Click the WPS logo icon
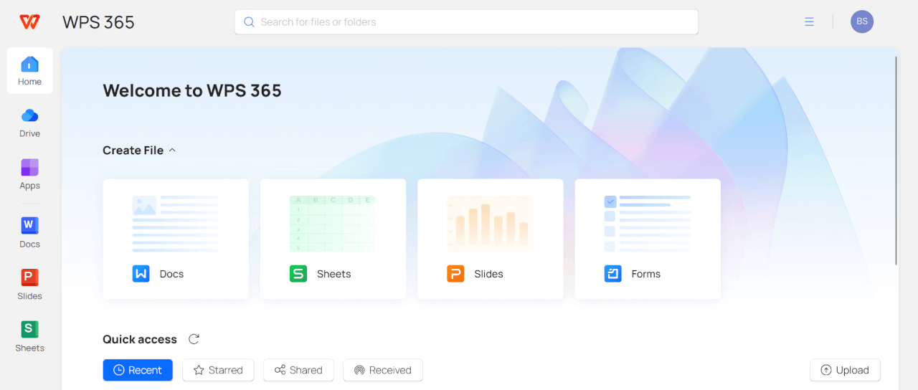The image size is (918, 390). click(x=29, y=22)
